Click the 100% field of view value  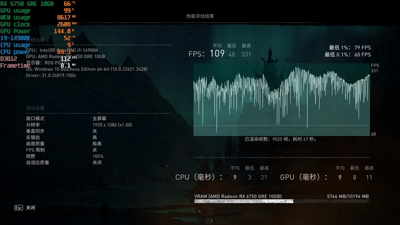pos(98,156)
